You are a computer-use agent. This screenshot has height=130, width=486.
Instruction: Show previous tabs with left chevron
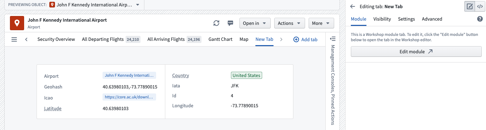(x=27, y=39)
